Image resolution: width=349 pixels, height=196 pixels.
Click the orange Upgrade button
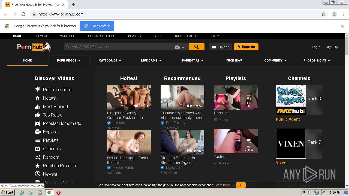[x=246, y=47]
